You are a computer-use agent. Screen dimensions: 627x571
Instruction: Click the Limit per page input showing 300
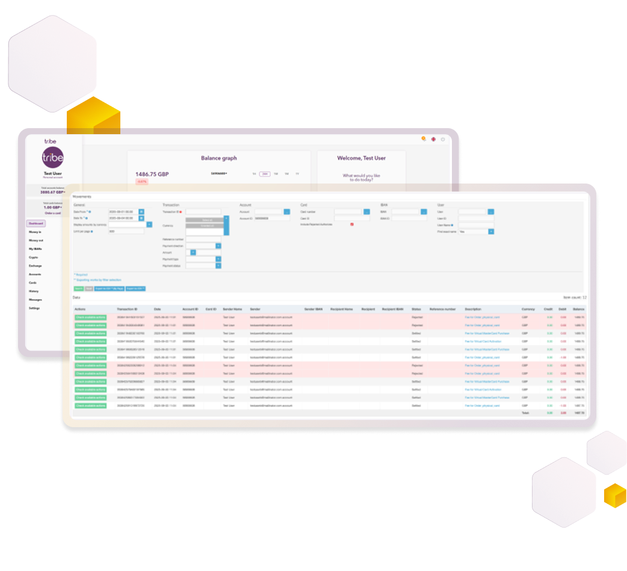pos(125,232)
